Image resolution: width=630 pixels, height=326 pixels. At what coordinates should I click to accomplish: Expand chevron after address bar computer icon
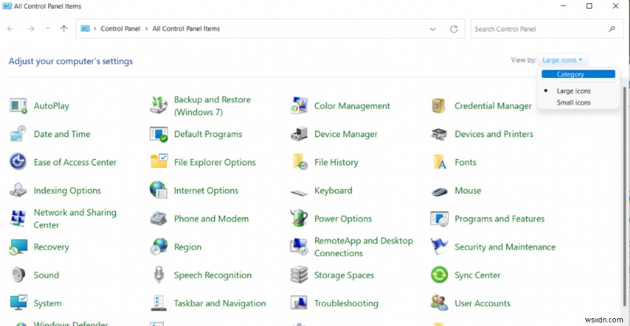tap(95, 28)
